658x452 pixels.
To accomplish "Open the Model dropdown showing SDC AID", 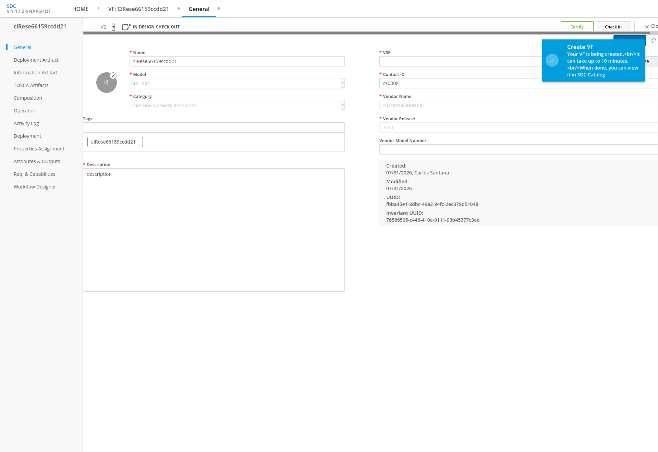I will (x=237, y=83).
